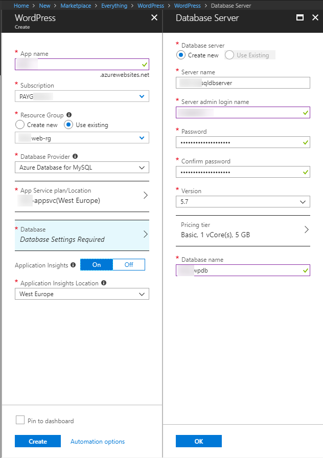The image size is (323, 458).
Task: Open the web-rg resource group dropdown
Action: point(82,138)
